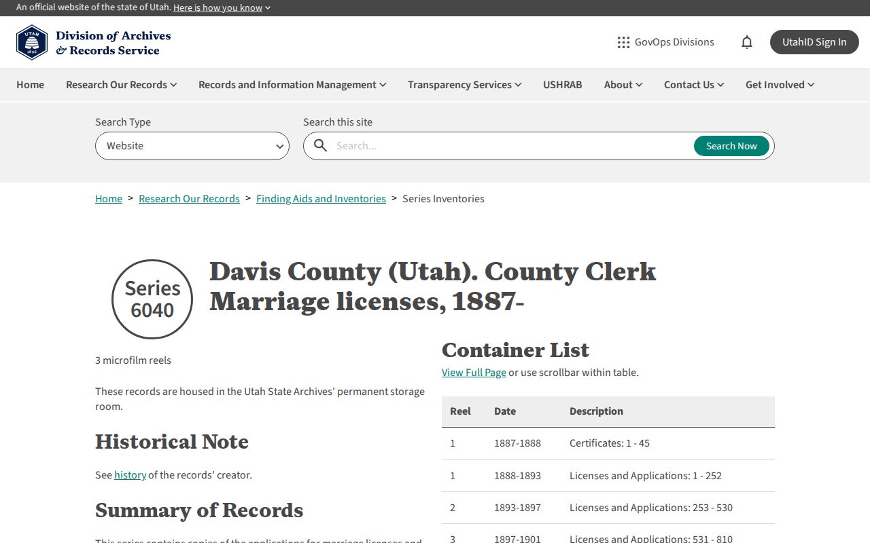The width and height of the screenshot is (870, 543).
Task: Open the USHRAB menu item
Action: (x=563, y=85)
